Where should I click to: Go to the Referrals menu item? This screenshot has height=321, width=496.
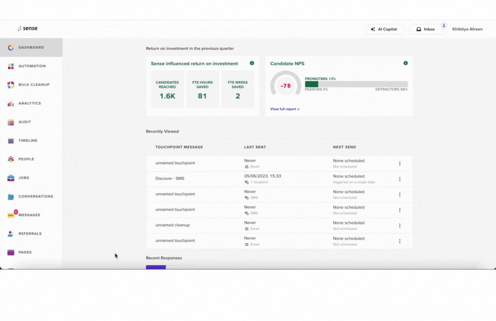(31, 234)
